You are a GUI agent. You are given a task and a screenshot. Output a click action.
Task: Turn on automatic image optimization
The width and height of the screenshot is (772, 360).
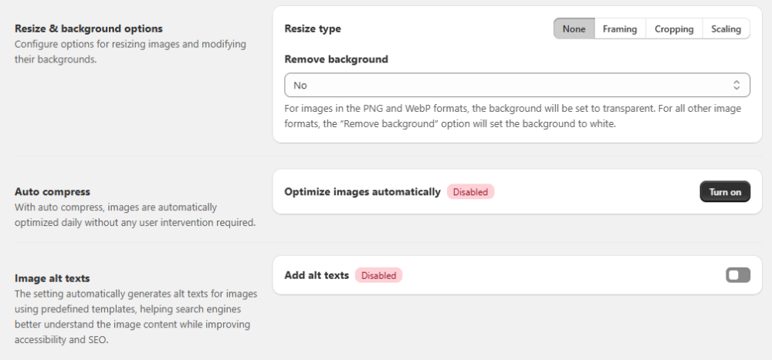coord(724,192)
